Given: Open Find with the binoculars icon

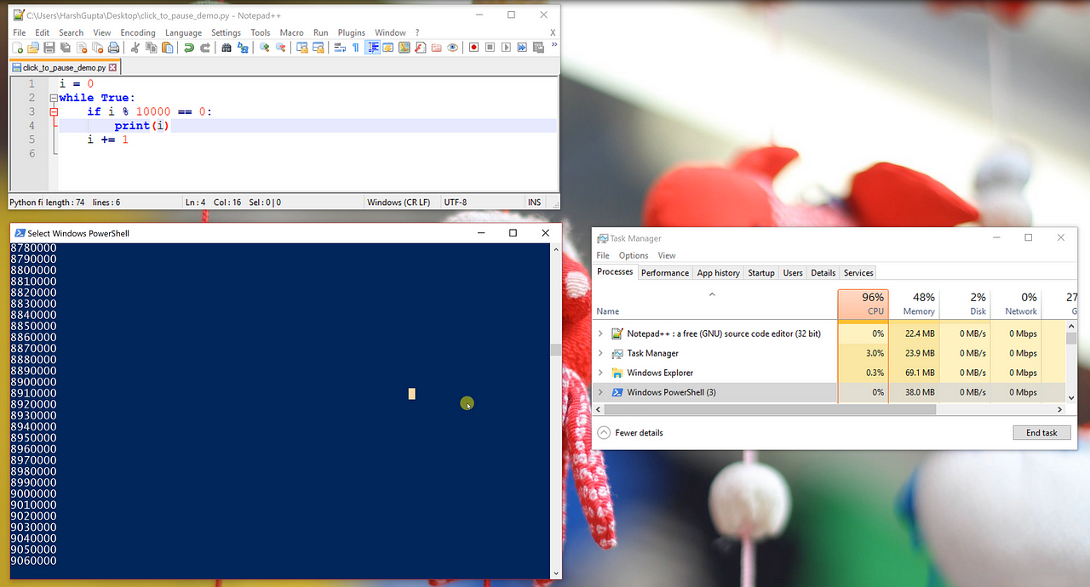Looking at the screenshot, I should coord(227,48).
